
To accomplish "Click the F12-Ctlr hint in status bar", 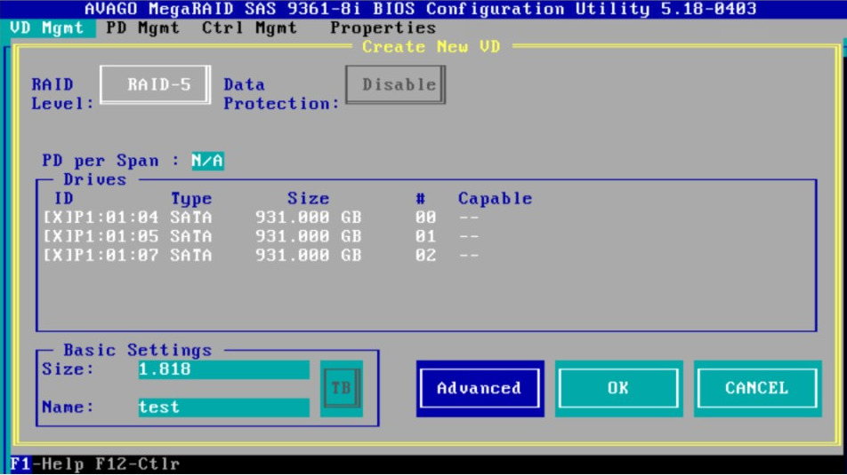I will click(137, 463).
